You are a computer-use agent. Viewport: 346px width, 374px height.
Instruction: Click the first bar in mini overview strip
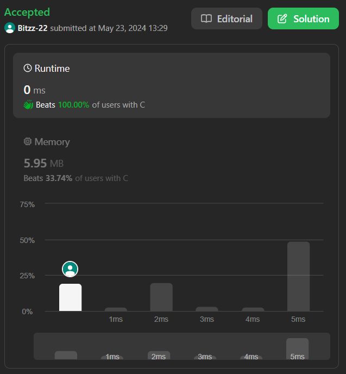pyautogui.click(x=66, y=355)
